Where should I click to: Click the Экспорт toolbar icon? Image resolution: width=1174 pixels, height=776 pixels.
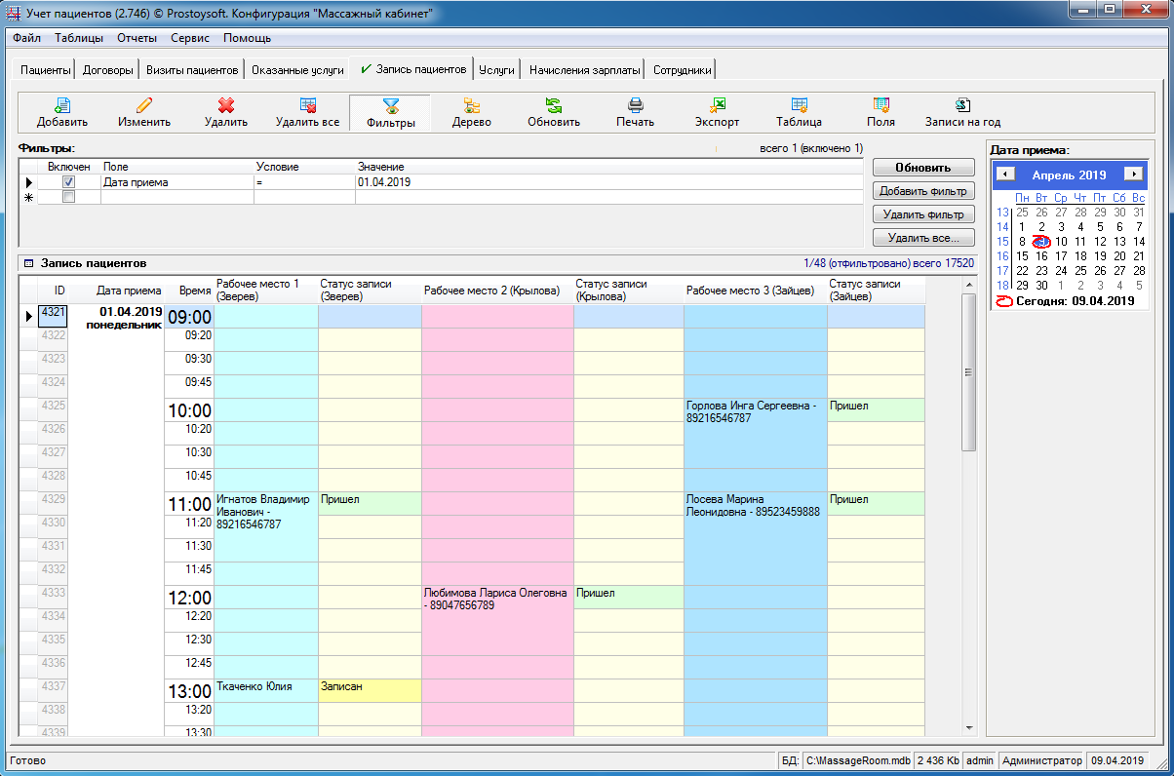pos(717,105)
